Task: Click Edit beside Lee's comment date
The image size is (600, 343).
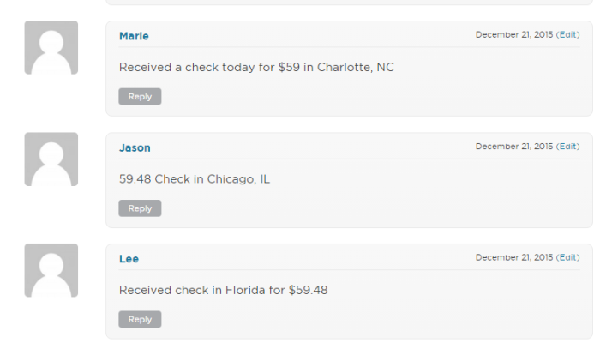Action: point(567,257)
